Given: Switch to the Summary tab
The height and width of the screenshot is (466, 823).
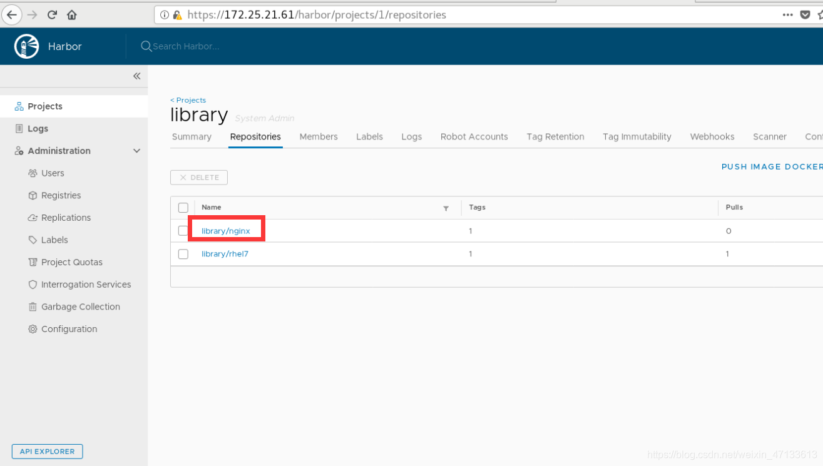Looking at the screenshot, I should tap(192, 136).
